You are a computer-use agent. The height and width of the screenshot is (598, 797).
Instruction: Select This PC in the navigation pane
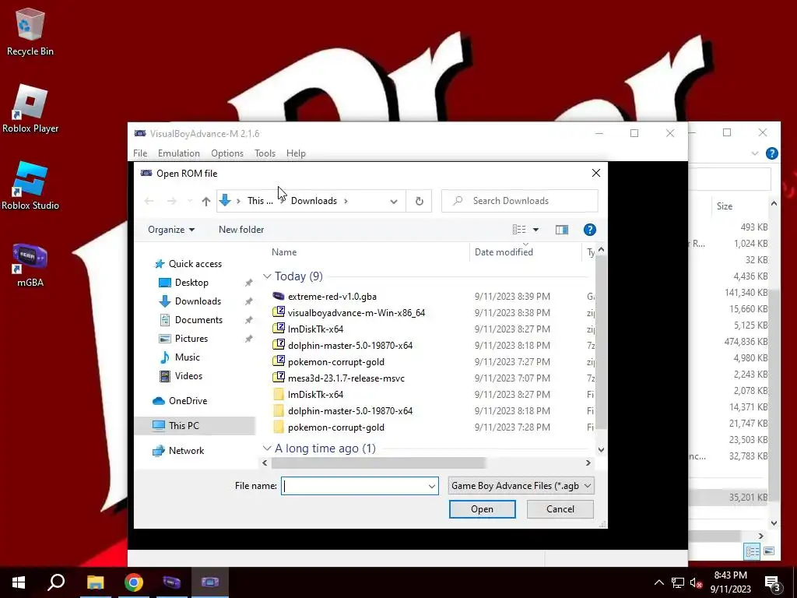click(195, 426)
